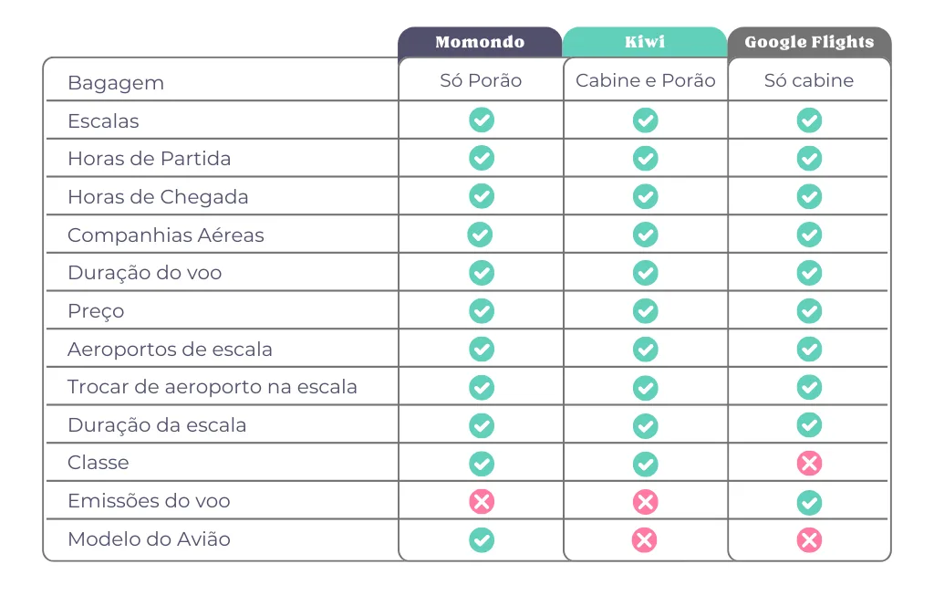This screenshot has width=934, height=606.
Task: Click the Momondo checkmark for Companhias Aéreas
Action: (480, 235)
